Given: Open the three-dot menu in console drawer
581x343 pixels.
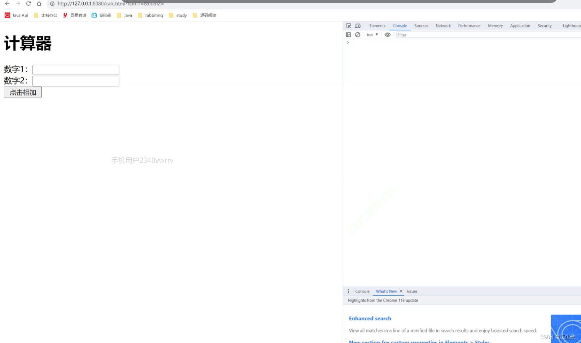Looking at the screenshot, I should tap(349, 291).
